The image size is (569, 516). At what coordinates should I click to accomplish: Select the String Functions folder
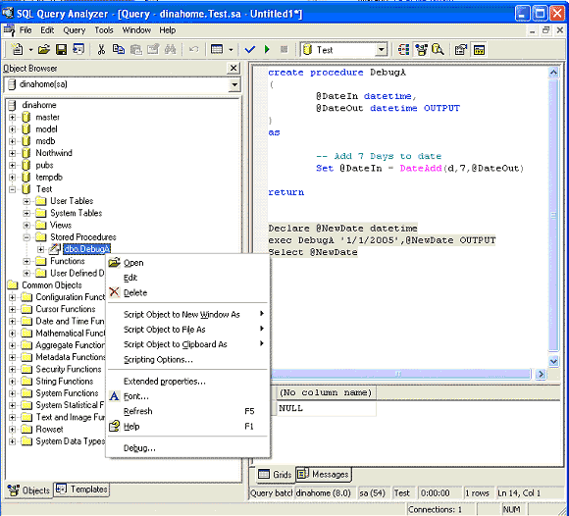[x=64, y=381]
